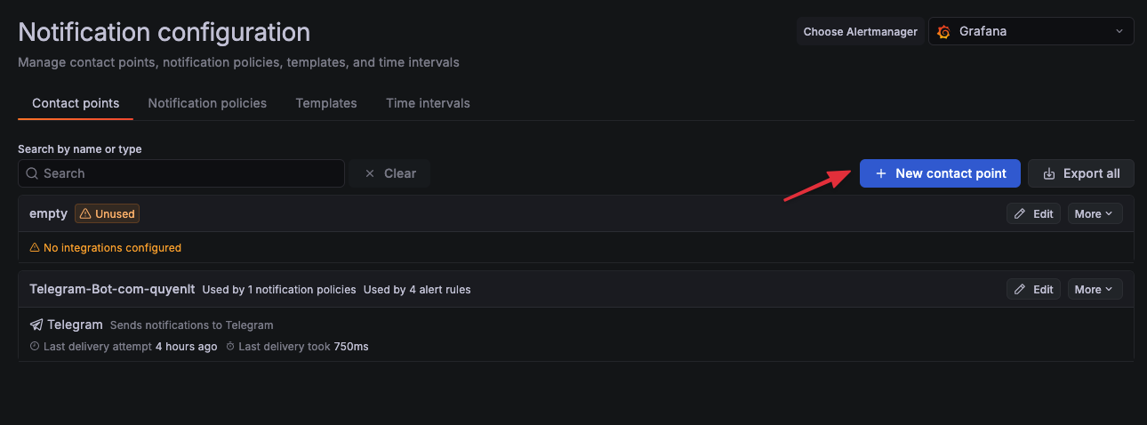Click the magnifier icon in the search box
This screenshot has width=1147, height=425.
click(32, 173)
